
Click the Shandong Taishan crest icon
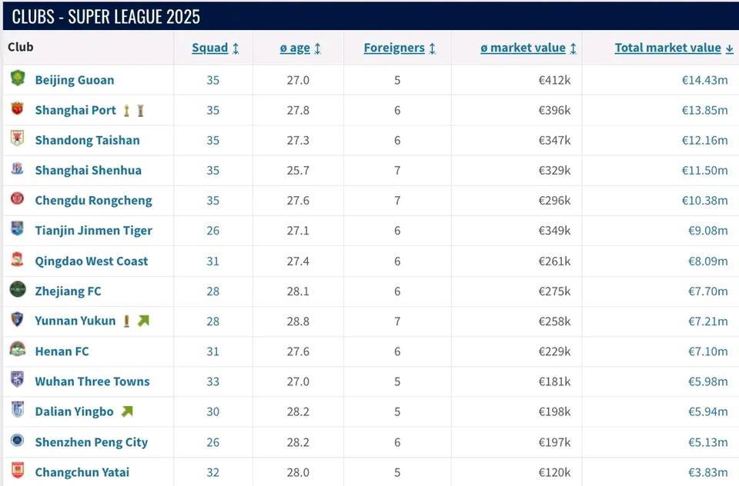[18, 138]
